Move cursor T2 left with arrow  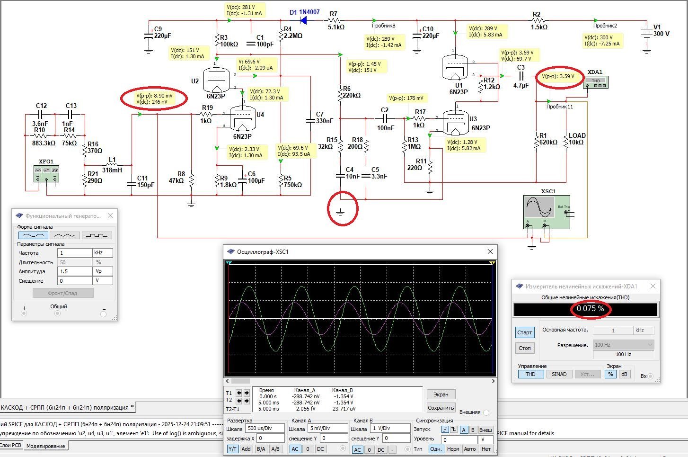[239, 401]
